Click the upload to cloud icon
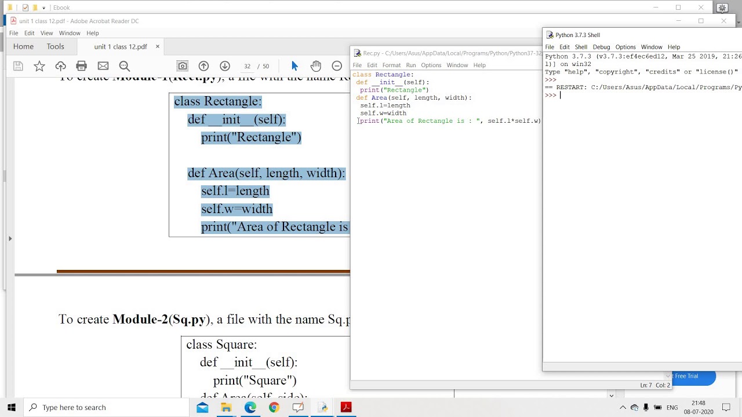742x417 pixels. [x=60, y=66]
